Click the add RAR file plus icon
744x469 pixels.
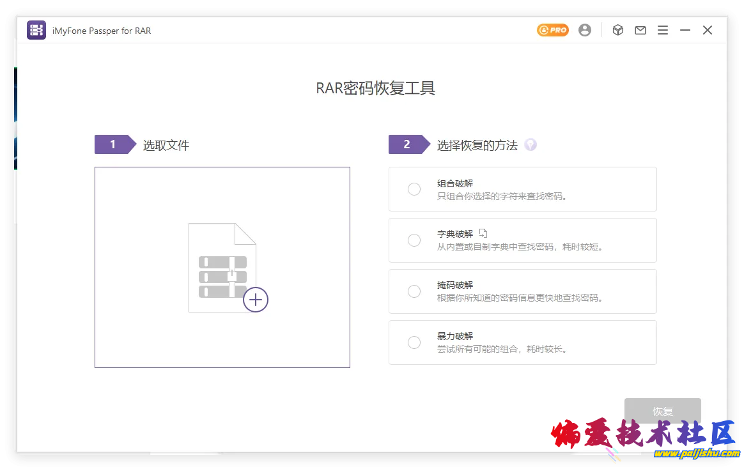click(x=256, y=299)
